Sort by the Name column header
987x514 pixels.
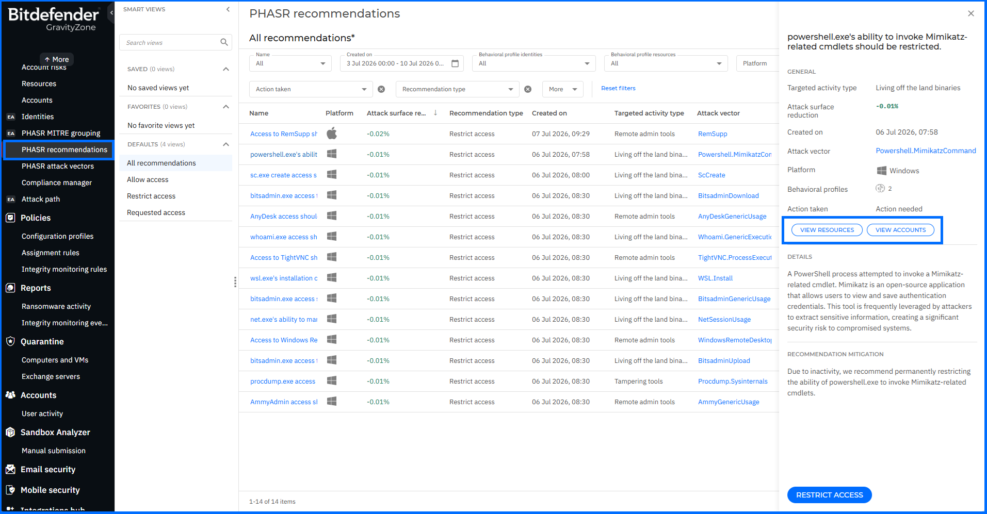pos(258,113)
